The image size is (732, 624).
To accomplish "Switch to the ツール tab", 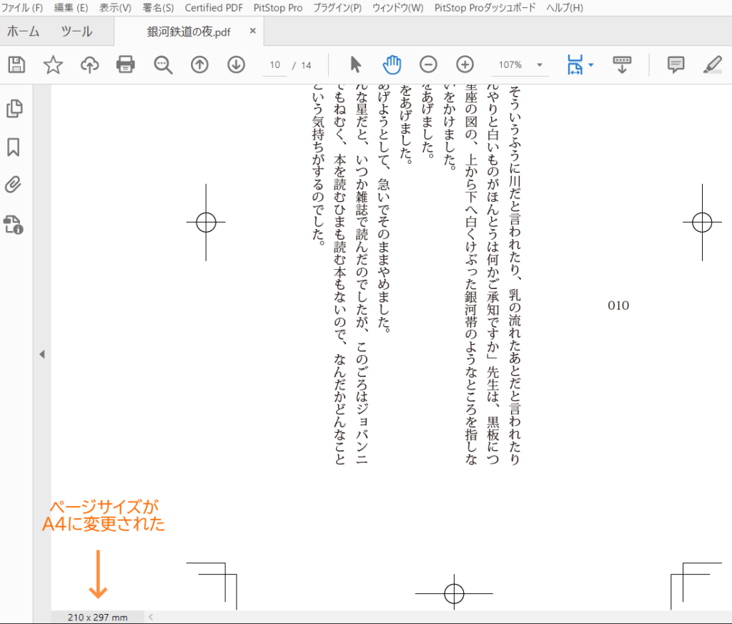I will click(76, 32).
